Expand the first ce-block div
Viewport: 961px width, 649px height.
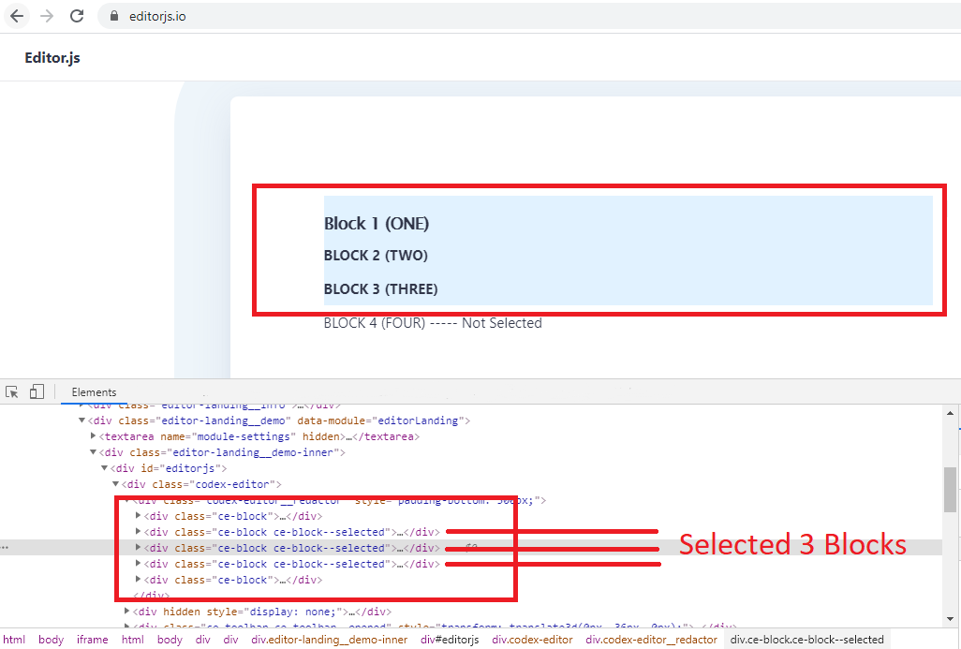coord(138,516)
